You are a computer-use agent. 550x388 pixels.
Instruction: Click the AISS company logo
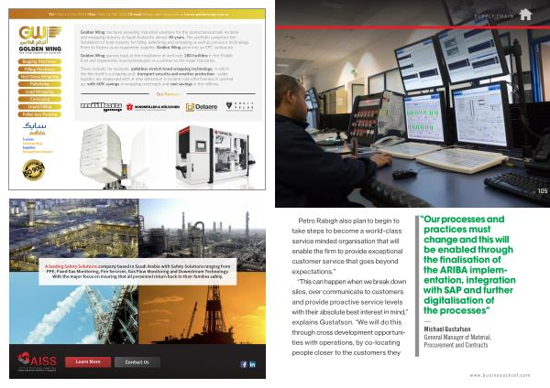click(x=36, y=362)
